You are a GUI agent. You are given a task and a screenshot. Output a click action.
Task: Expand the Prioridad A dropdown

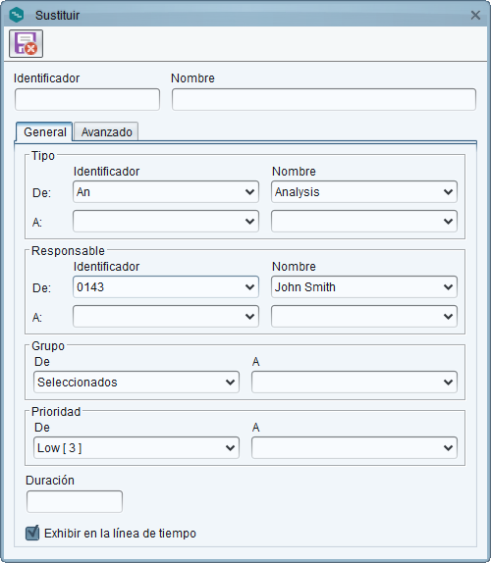(355, 447)
